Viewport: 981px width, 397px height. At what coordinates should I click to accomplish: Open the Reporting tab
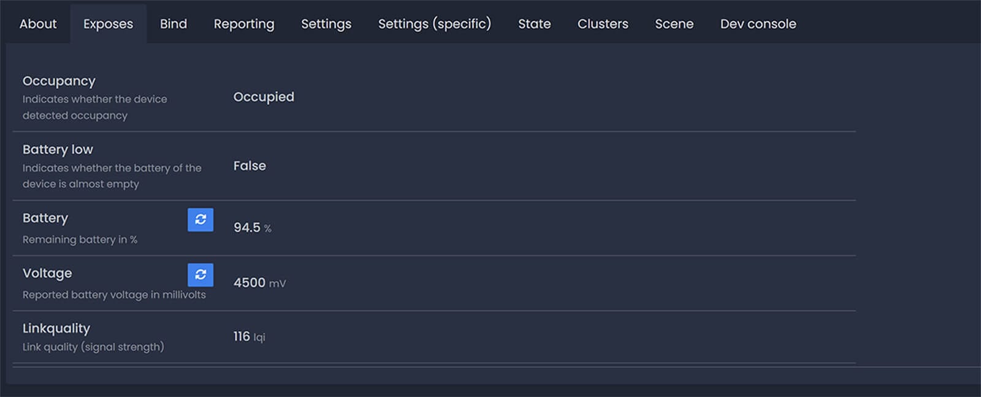point(244,24)
